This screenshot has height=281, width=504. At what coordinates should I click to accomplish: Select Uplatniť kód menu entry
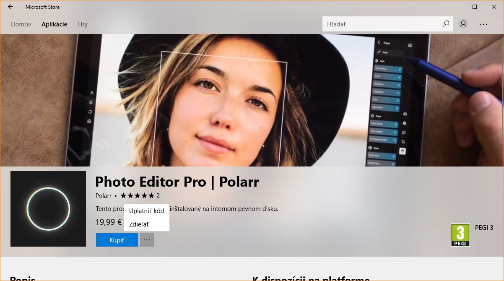tap(146, 211)
